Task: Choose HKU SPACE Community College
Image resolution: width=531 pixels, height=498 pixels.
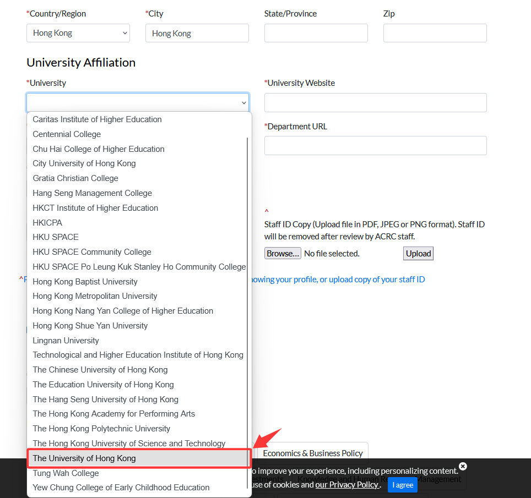Action: tap(137, 252)
